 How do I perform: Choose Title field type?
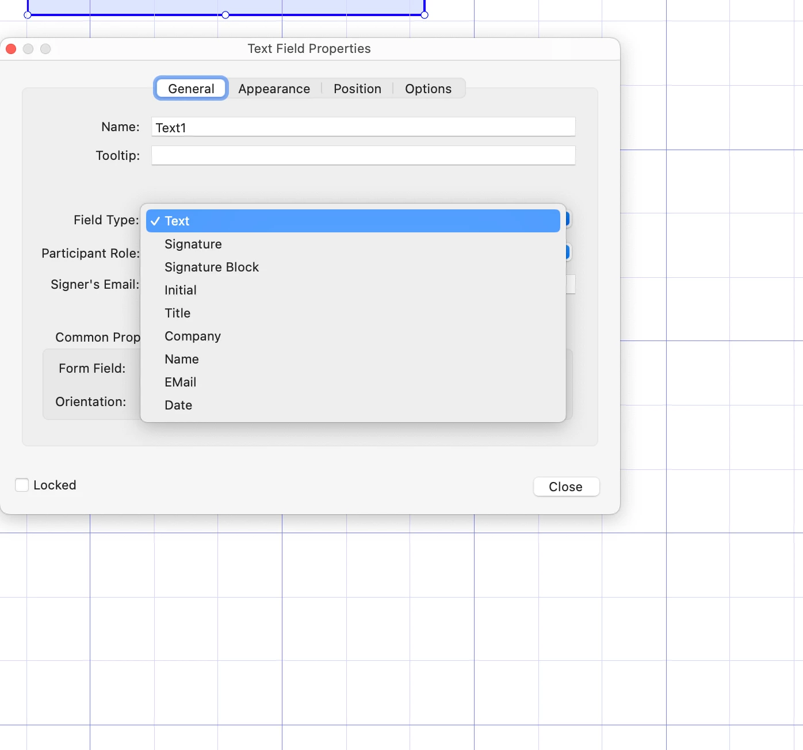(353, 313)
